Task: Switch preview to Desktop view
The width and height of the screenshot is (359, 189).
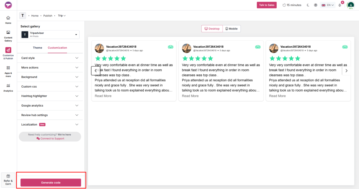Action: (212, 29)
